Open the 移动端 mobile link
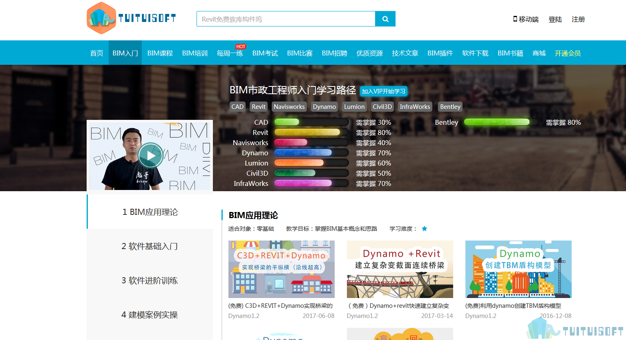The width and height of the screenshot is (626, 340). (x=526, y=19)
